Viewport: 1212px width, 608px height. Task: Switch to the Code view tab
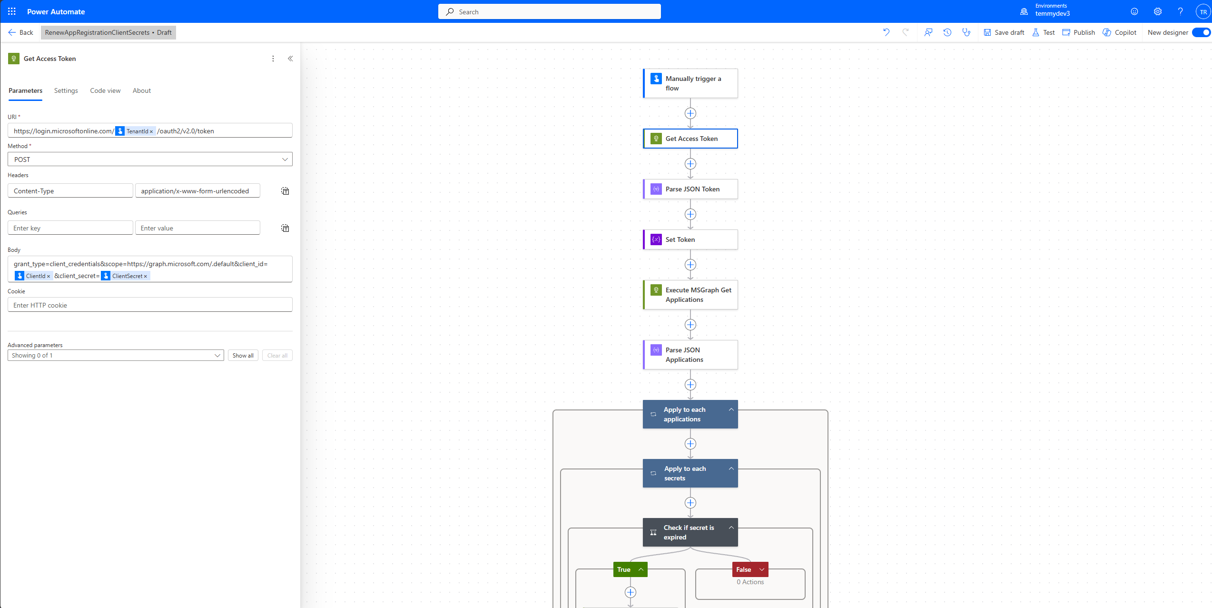tap(105, 90)
